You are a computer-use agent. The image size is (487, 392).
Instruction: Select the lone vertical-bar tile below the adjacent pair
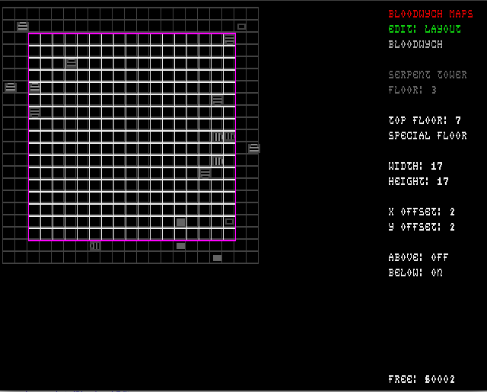218,161
